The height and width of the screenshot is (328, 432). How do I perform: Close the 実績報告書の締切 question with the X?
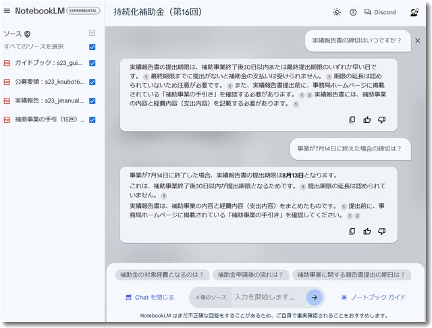418,40
